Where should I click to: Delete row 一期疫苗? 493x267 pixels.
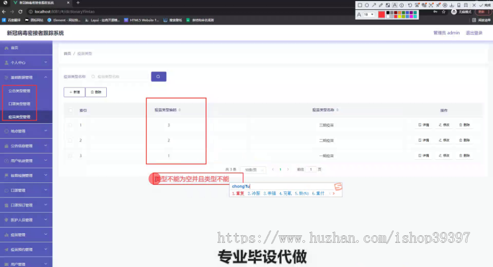click(x=465, y=155)
